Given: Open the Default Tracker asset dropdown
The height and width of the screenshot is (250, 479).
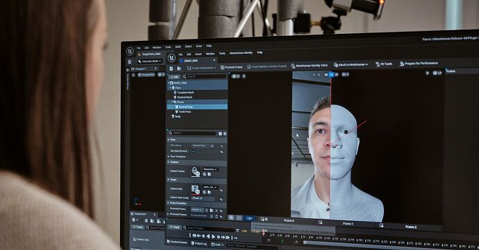Looking at the screenshot, I should 210,169.
